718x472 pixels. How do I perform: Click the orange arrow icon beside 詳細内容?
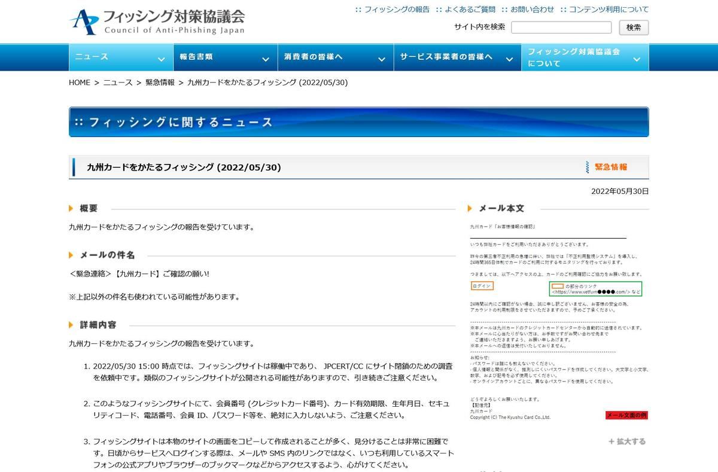click(72, 324)
